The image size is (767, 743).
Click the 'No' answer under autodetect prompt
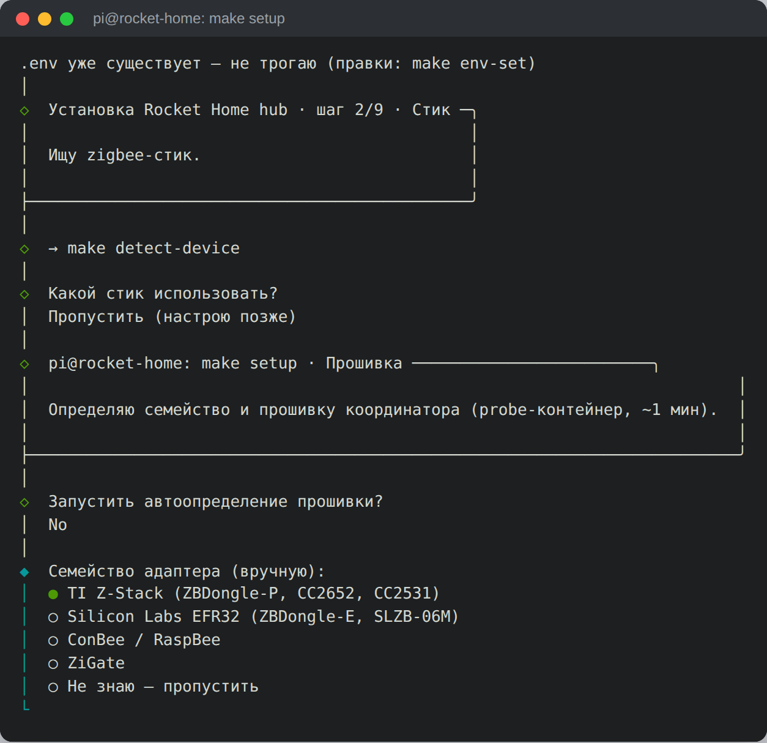tap(57, 525)
